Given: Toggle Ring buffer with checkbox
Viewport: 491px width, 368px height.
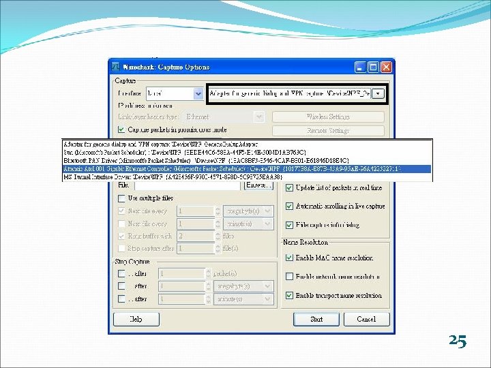Looking at the screenshot, I should click(121, 236).
